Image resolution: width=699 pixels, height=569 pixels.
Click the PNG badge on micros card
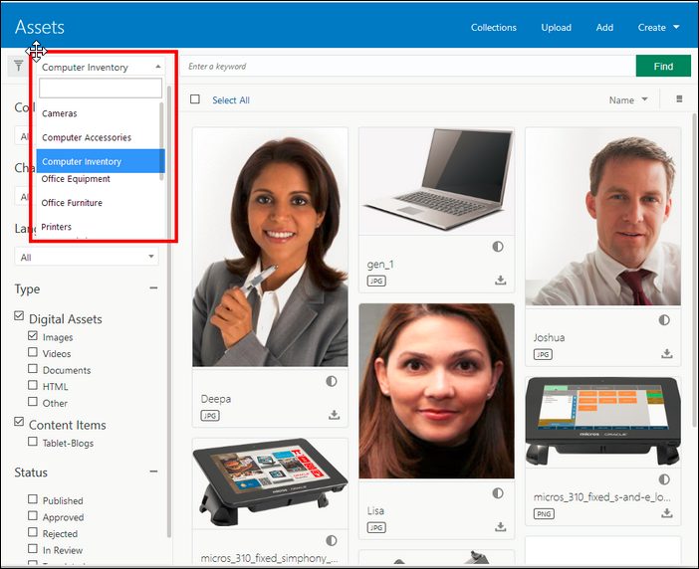pos(544,514)
